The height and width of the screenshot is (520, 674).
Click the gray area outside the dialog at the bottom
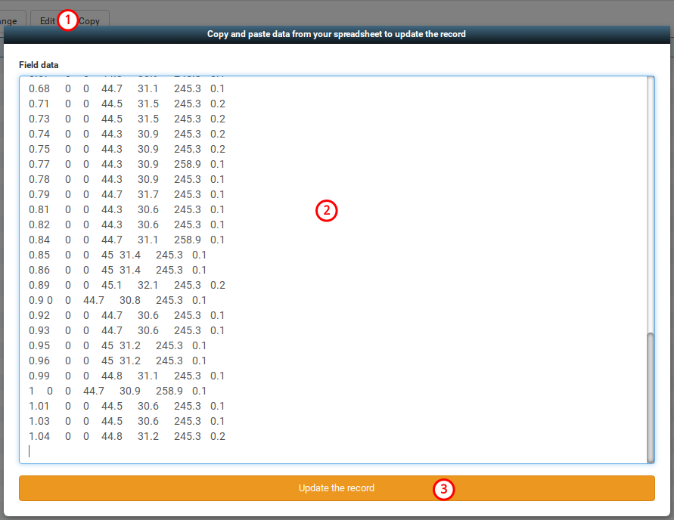point(337,514)
